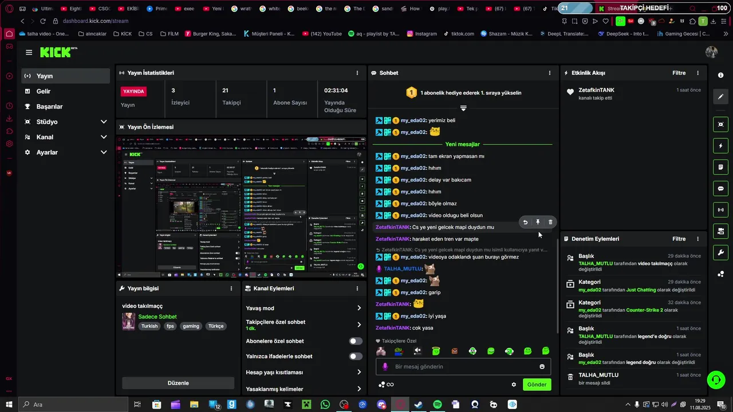Open Steam from the taskbar
The image size is (733, 412).
419,405
